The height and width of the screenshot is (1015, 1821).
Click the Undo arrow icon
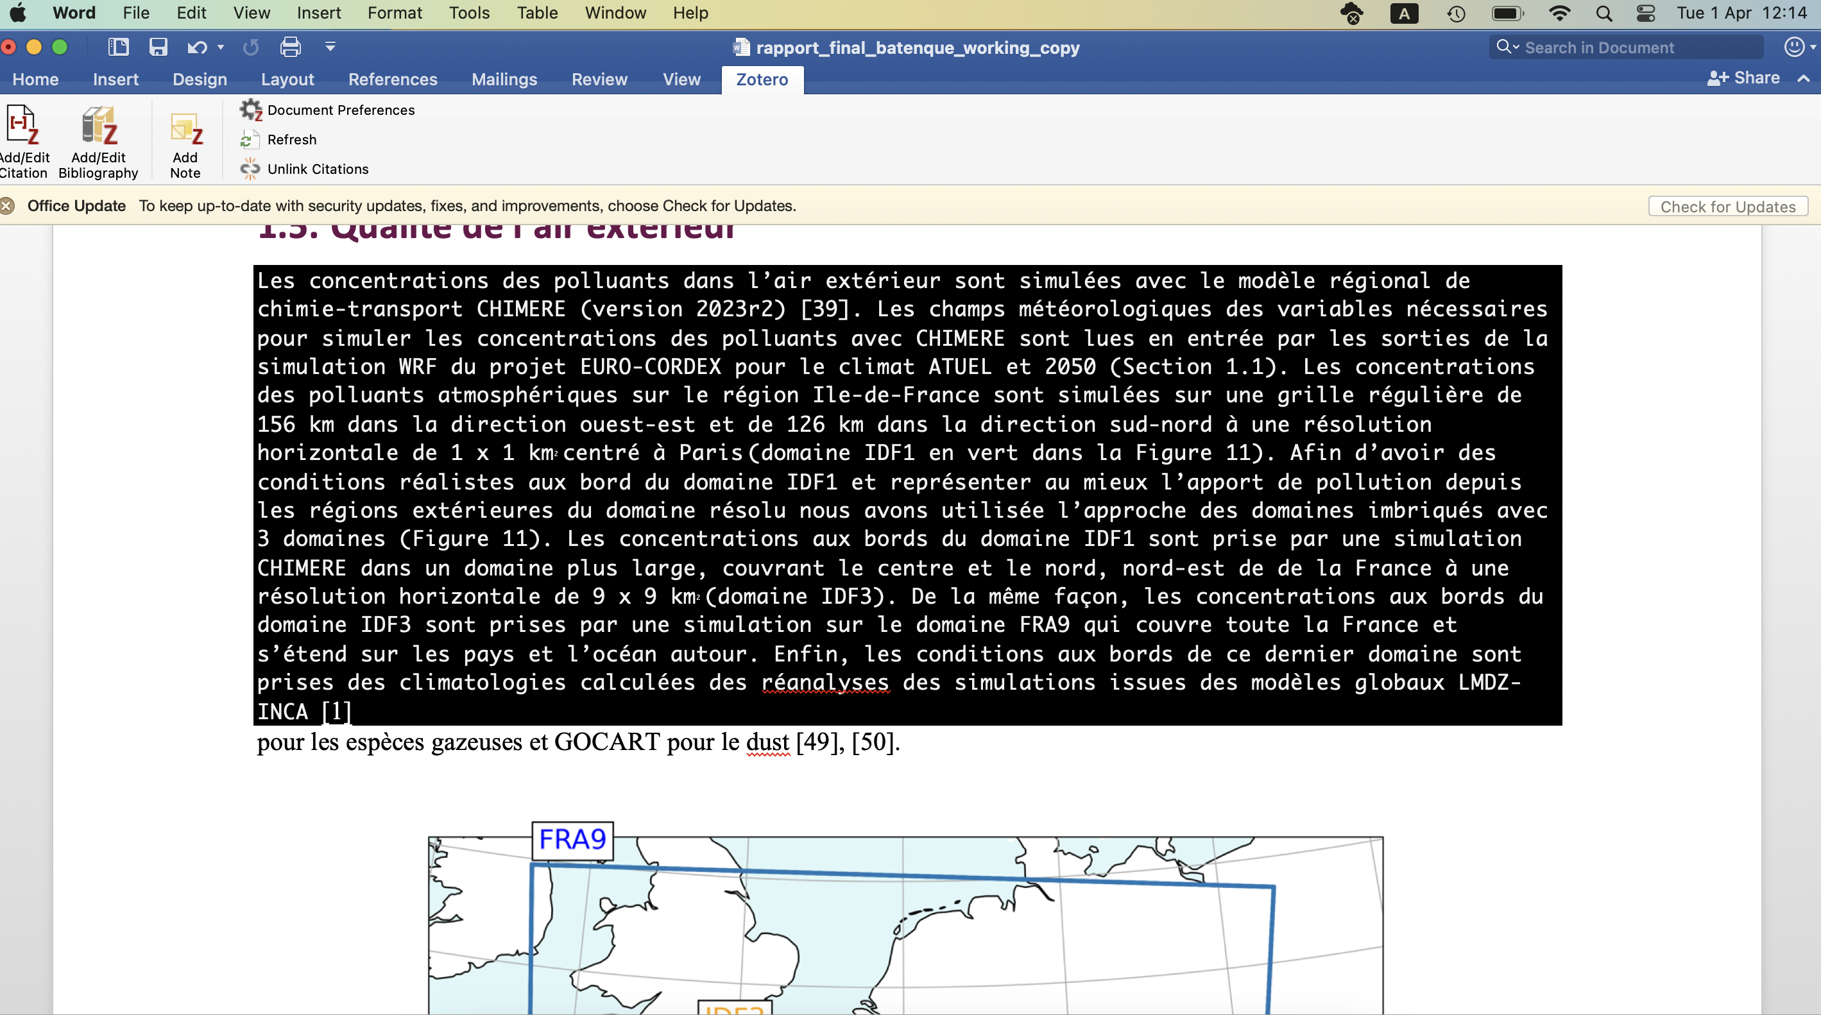pyautogui.click(x=196, y=47)
